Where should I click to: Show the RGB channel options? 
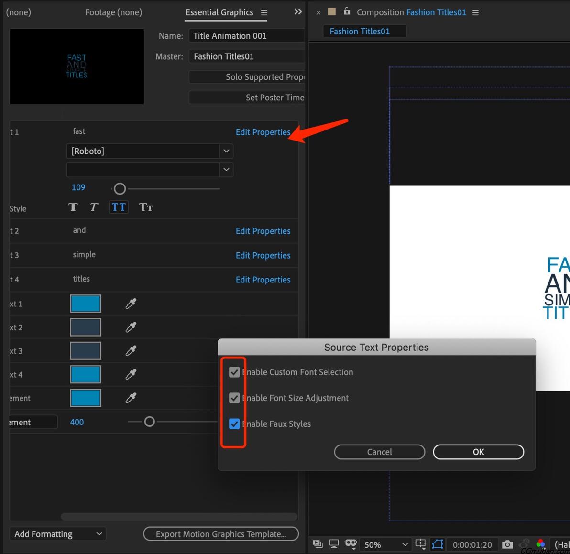[x=540, y=544]
